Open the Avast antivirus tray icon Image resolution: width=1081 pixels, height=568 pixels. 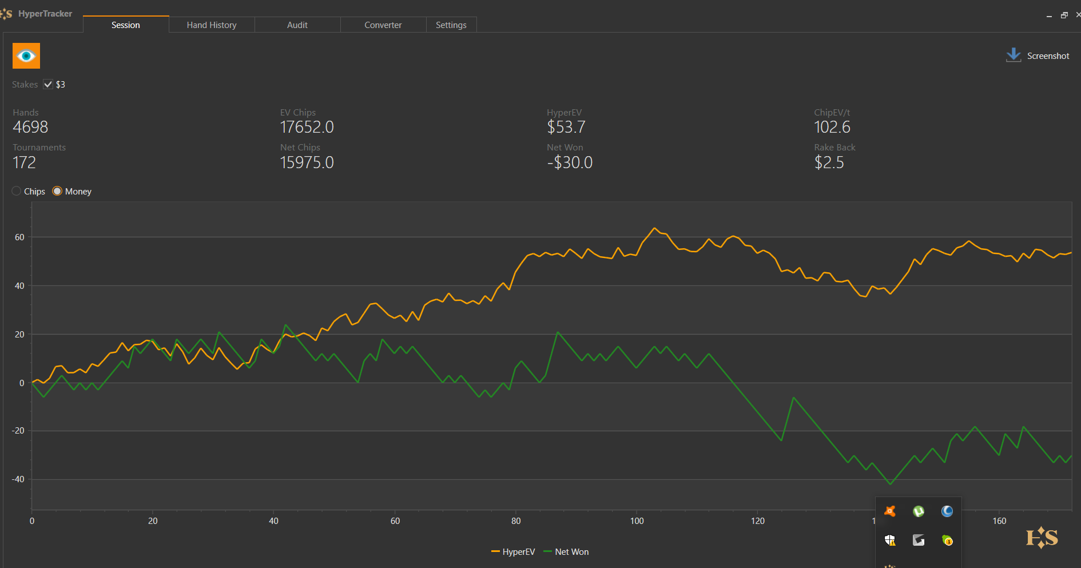[890, 511]
